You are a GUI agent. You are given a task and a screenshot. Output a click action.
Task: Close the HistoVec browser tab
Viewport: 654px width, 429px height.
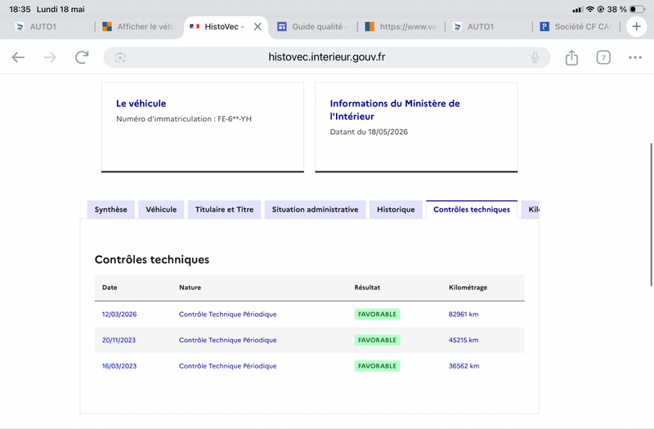[258, 27]
